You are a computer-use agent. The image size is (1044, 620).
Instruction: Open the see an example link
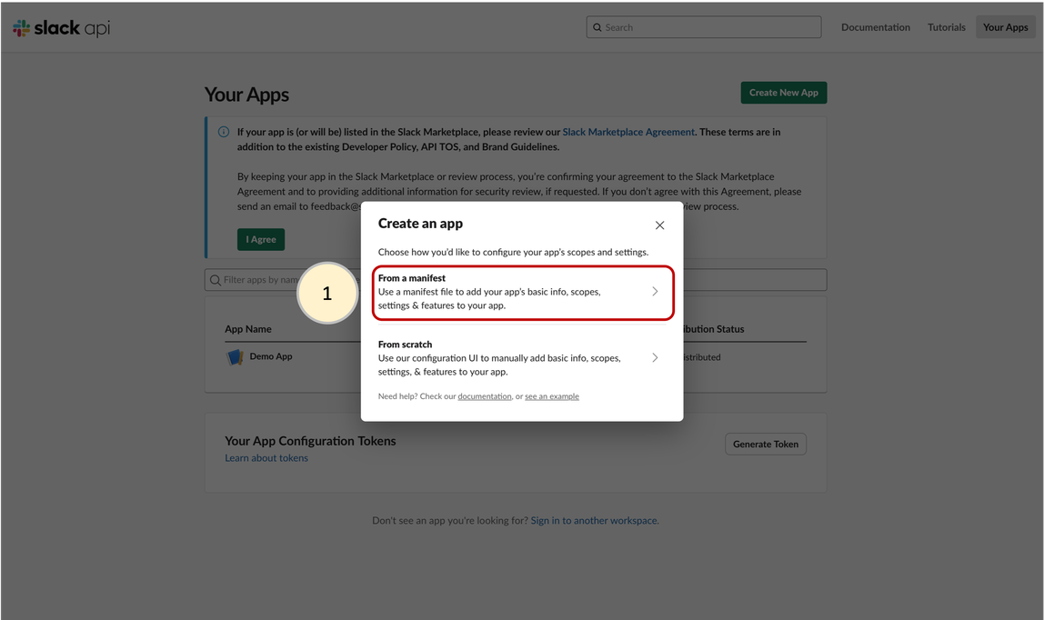pos(551,396)
